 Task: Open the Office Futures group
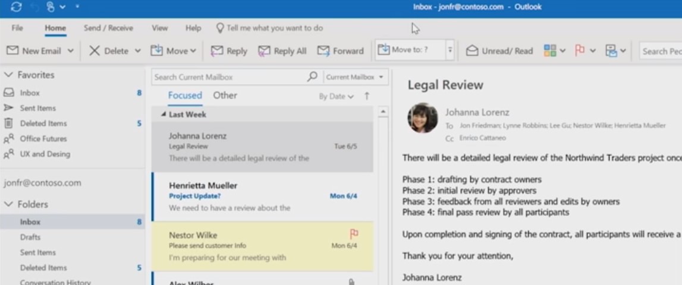click(x=43, y=138)
